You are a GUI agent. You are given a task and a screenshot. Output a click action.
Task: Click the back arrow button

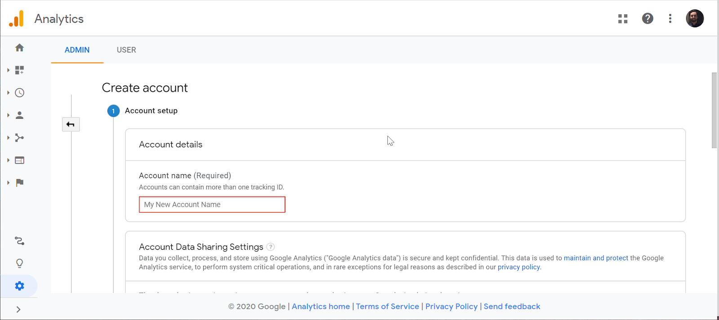coord(71,124)
